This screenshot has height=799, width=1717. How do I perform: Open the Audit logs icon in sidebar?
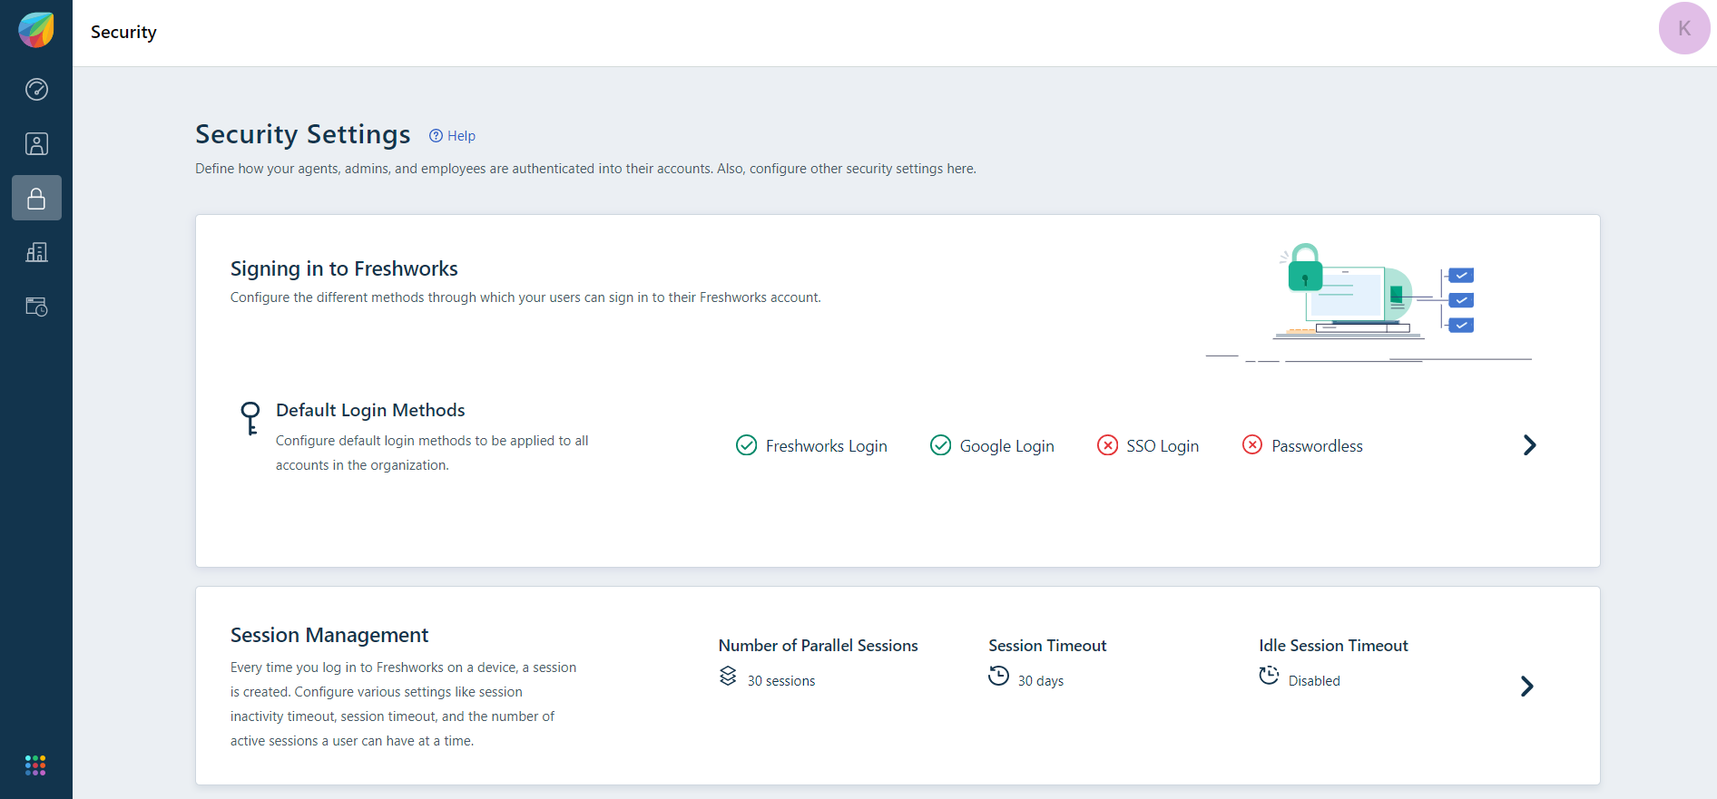pos(36,307)
